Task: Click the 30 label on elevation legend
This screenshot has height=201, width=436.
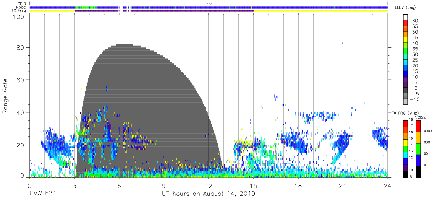Action: click(415, 54)
